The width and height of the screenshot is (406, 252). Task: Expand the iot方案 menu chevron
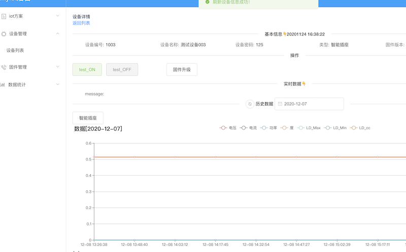[x=58, y=16]
